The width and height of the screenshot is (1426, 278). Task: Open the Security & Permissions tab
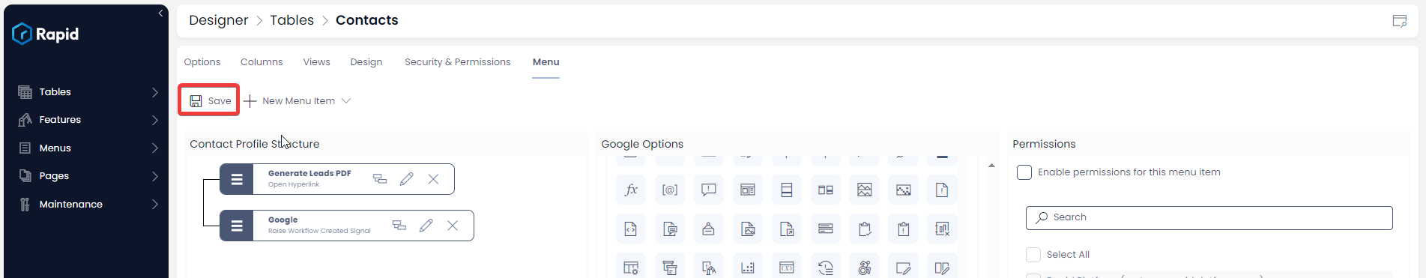point(457,62)
